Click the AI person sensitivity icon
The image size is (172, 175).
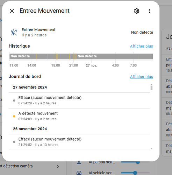click(x=79, y=162)
